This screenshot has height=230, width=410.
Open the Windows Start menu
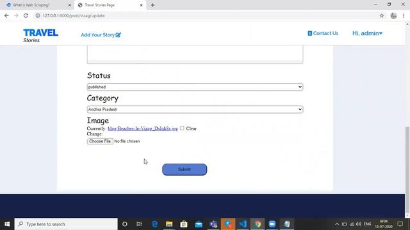click(x=7, y=224)
